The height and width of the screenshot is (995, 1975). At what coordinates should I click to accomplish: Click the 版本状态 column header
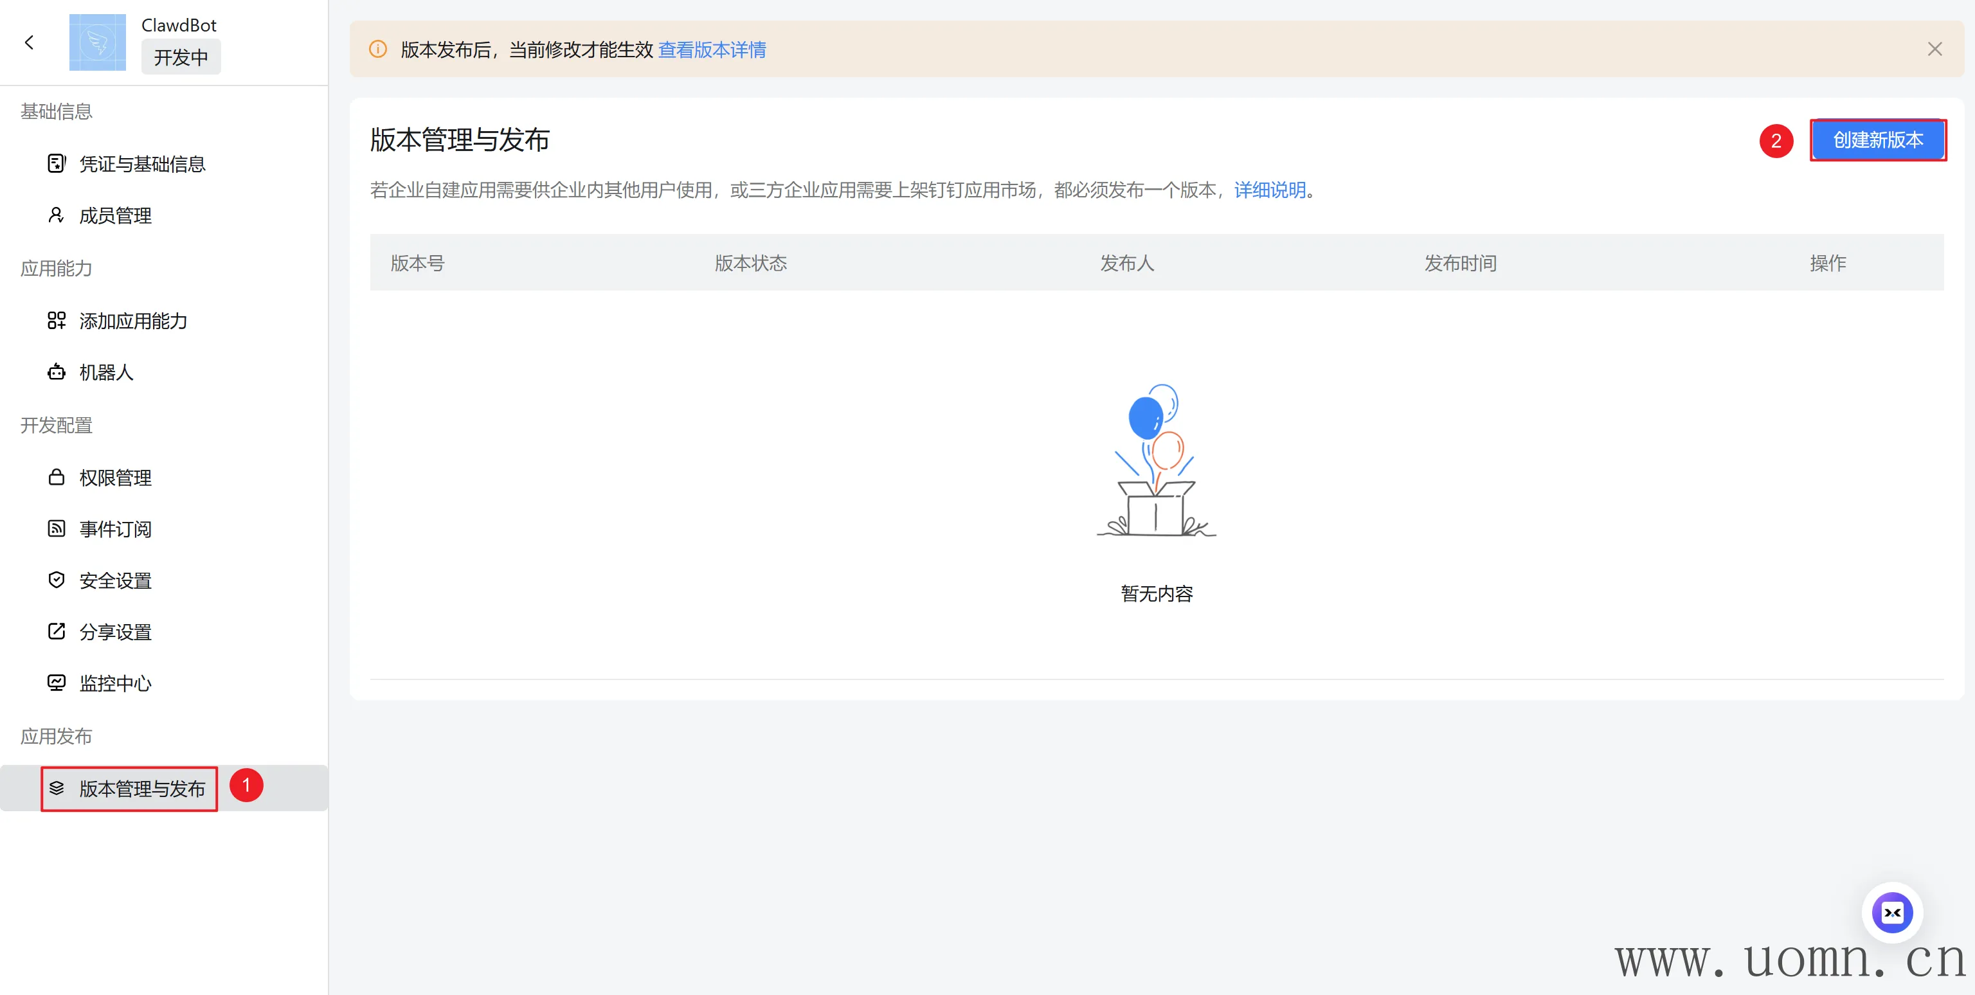(751, 263)
